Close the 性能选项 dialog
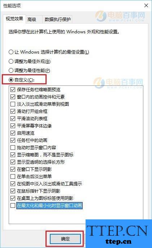 click(146, 5)
